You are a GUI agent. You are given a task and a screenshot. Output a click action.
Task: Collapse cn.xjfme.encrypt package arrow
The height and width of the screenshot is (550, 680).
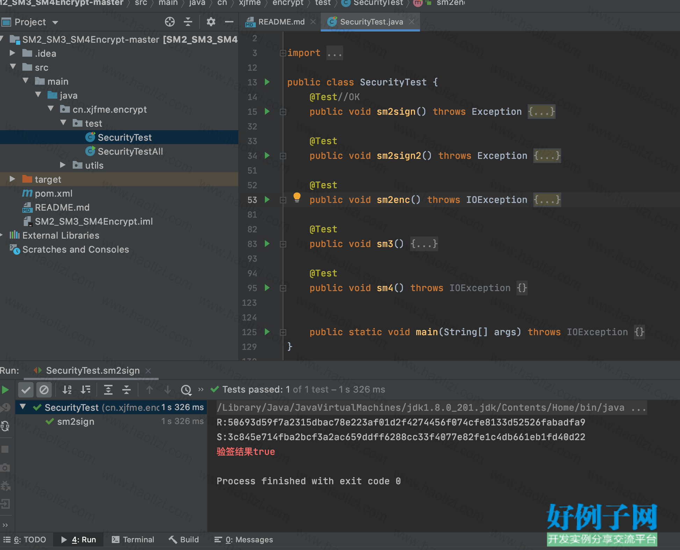51,108
